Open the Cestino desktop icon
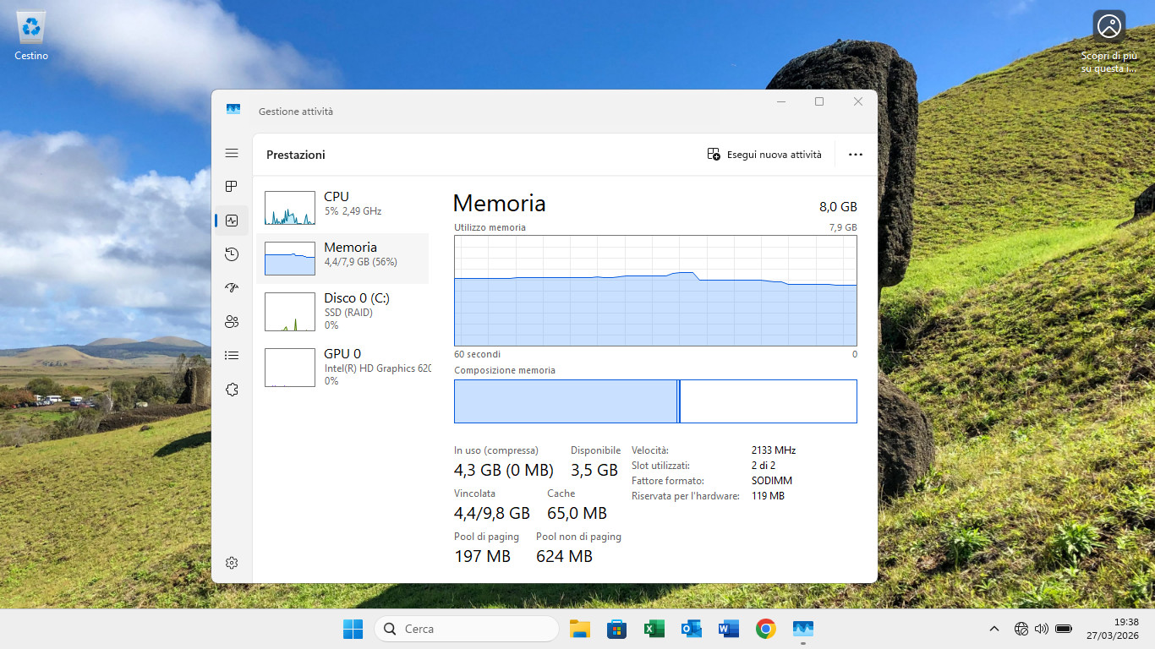The height and width of the screenshot is (649, 1155). point(31,35)
